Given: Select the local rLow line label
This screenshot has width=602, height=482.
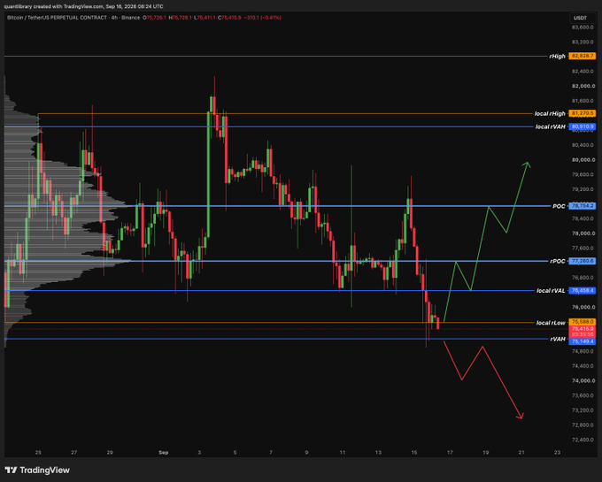Looking at the screenshot, I should click(551, 323).
